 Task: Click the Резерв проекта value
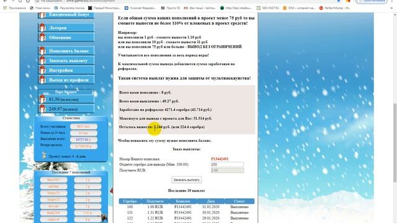(84, 146)
